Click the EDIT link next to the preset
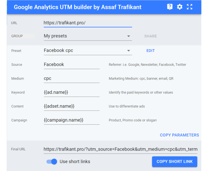This screenshot has height=171, width=212. [x=151, y=50]
